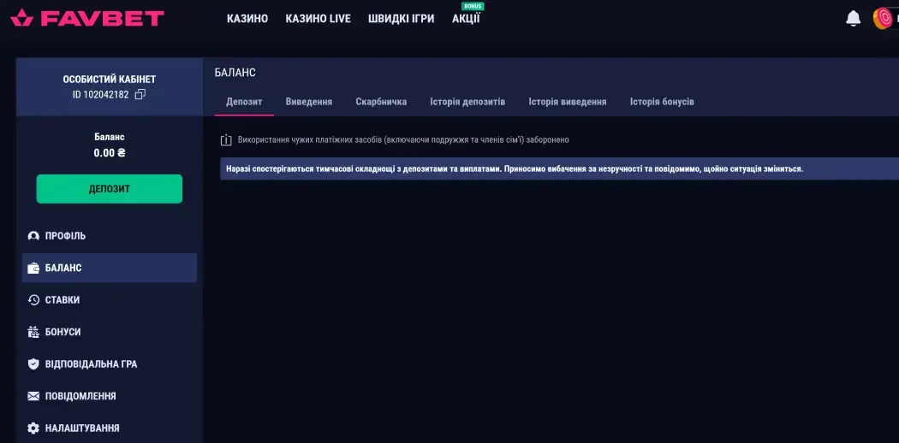Open Профіль in sidebar
This screenshot has height=443, width=899.
[x=110, y=236]
